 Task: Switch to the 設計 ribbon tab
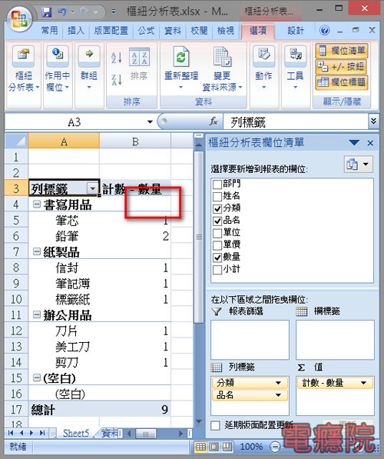point(296,31)
